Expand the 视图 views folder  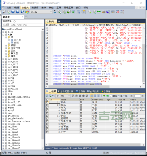point(6,46)
